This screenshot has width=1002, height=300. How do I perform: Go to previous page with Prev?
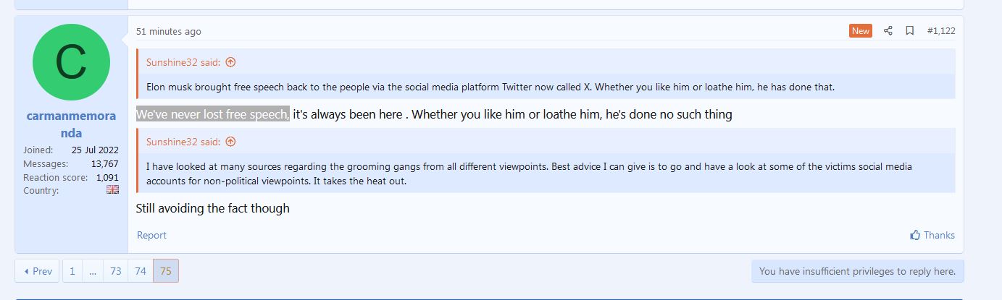[37, 271]
